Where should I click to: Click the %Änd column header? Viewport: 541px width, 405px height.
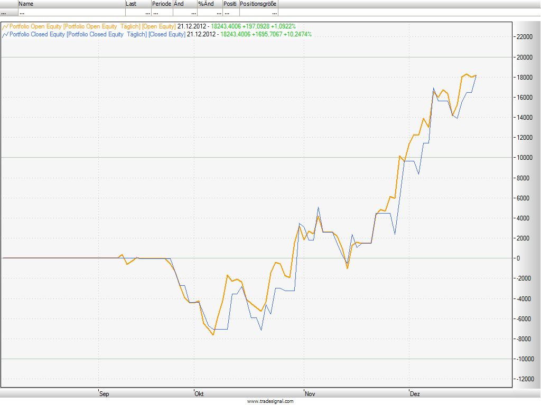(210, 4)
